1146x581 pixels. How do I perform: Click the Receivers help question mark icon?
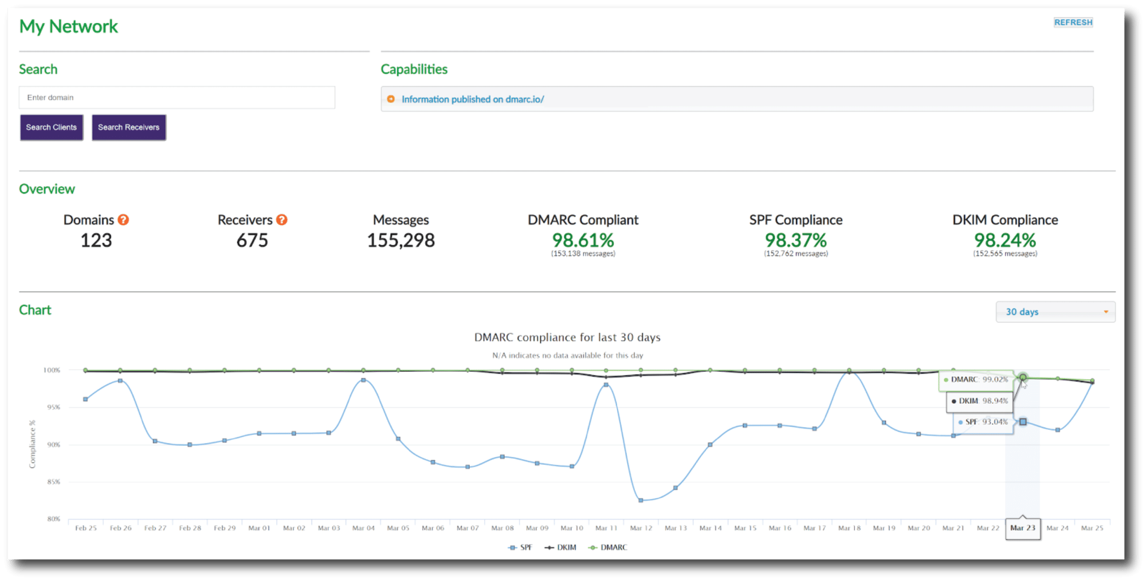[x=282, y=219]
